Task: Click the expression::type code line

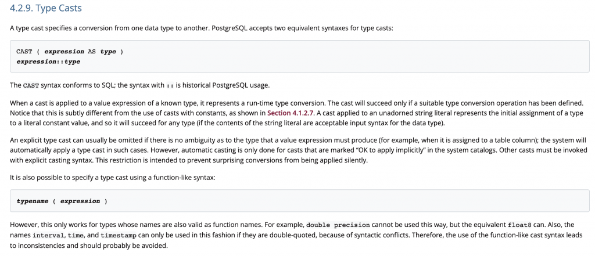Action: coord(48,62)
